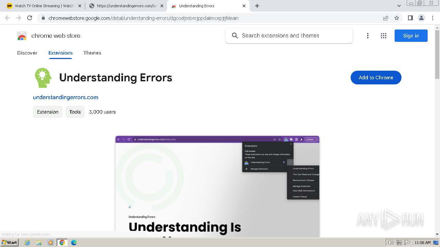Focus the Search extensions and themes field
The width and height of the screenshot is (440, 247).
[289, 36]
